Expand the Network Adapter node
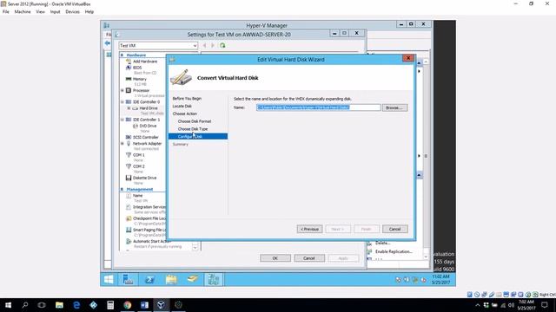 tap(122, 144)
